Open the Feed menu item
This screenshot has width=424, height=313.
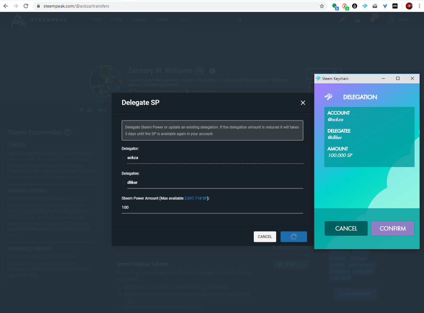point(96,20)
